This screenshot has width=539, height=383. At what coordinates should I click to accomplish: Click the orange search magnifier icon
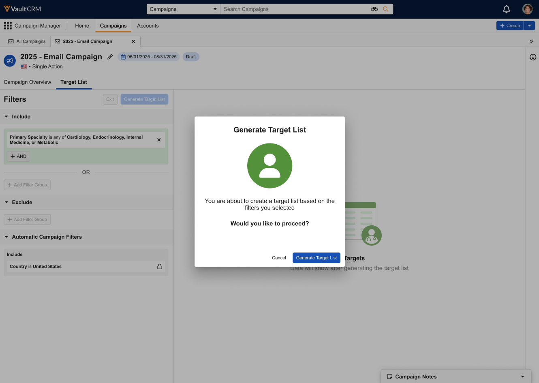pos(385,9)
